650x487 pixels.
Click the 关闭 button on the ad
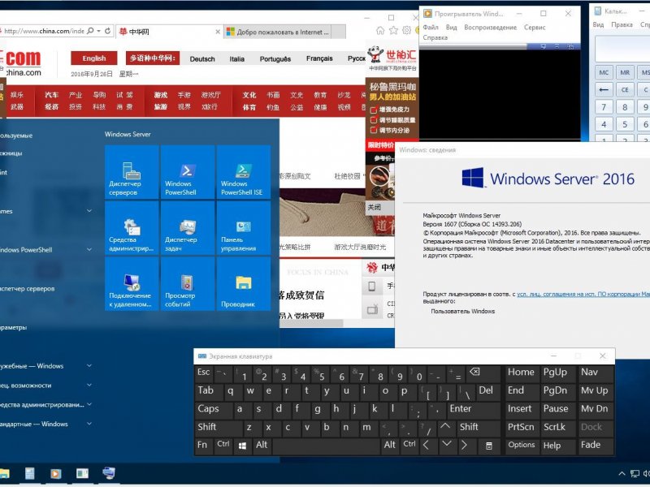(374, 207)
